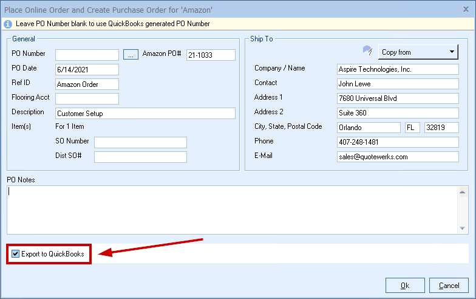Click the info icon in the yellow banner
The image size is (476, 299).
coord(7,24)
